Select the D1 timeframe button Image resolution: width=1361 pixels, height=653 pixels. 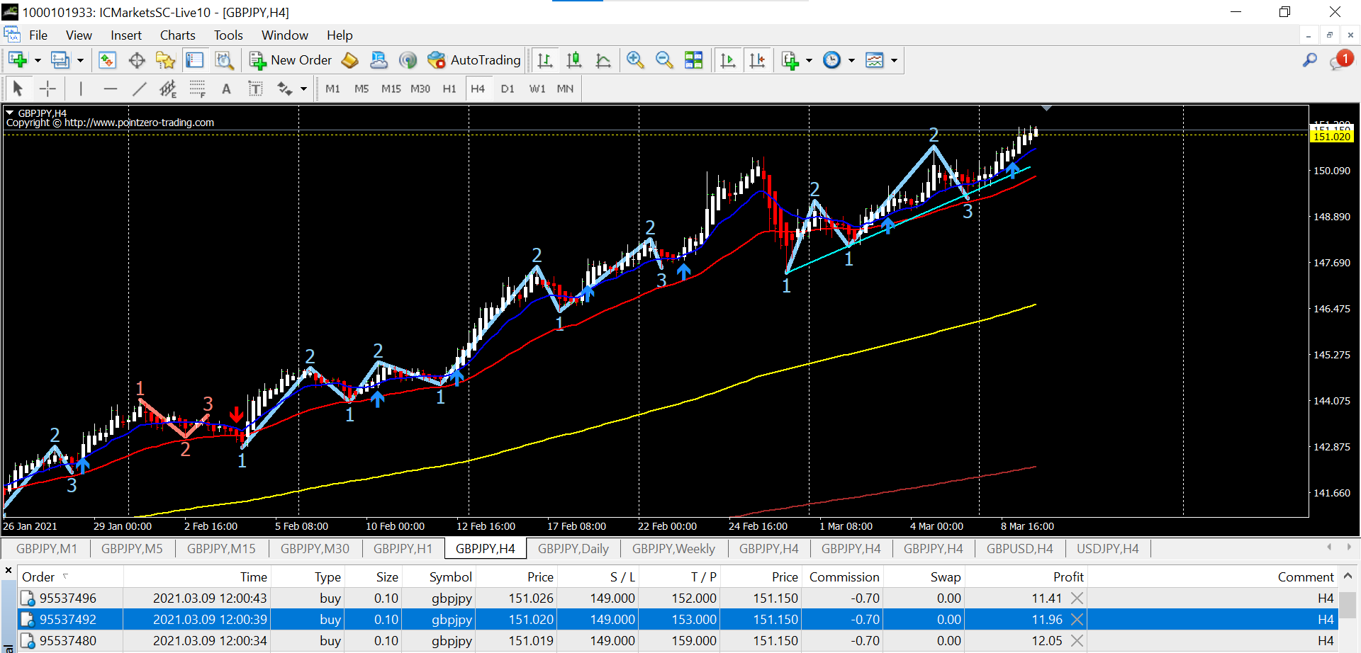pos(508,89)
